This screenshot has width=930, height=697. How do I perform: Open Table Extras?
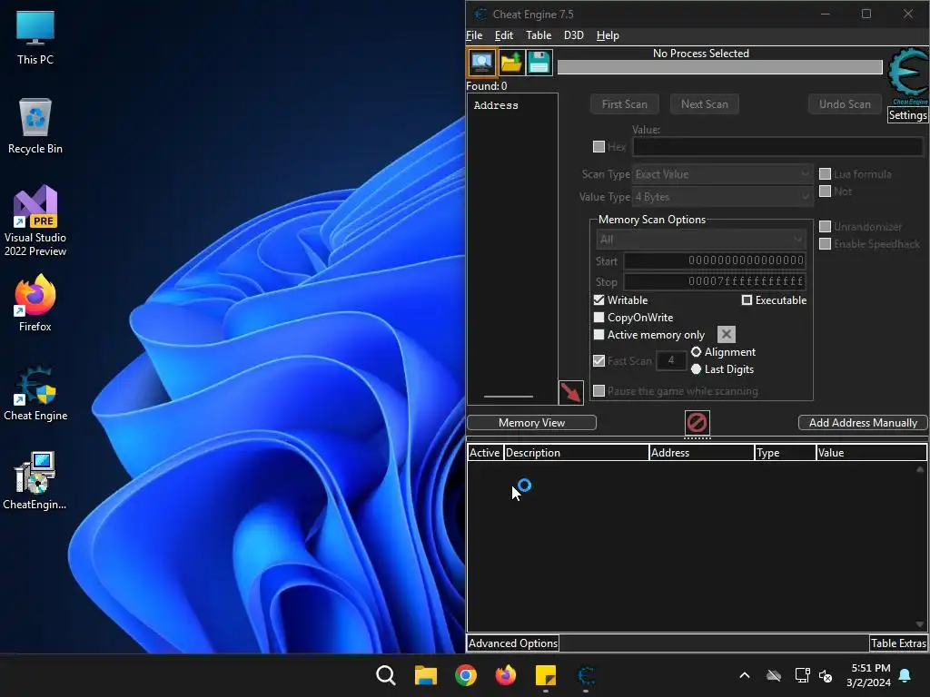(x=898, y=643)
